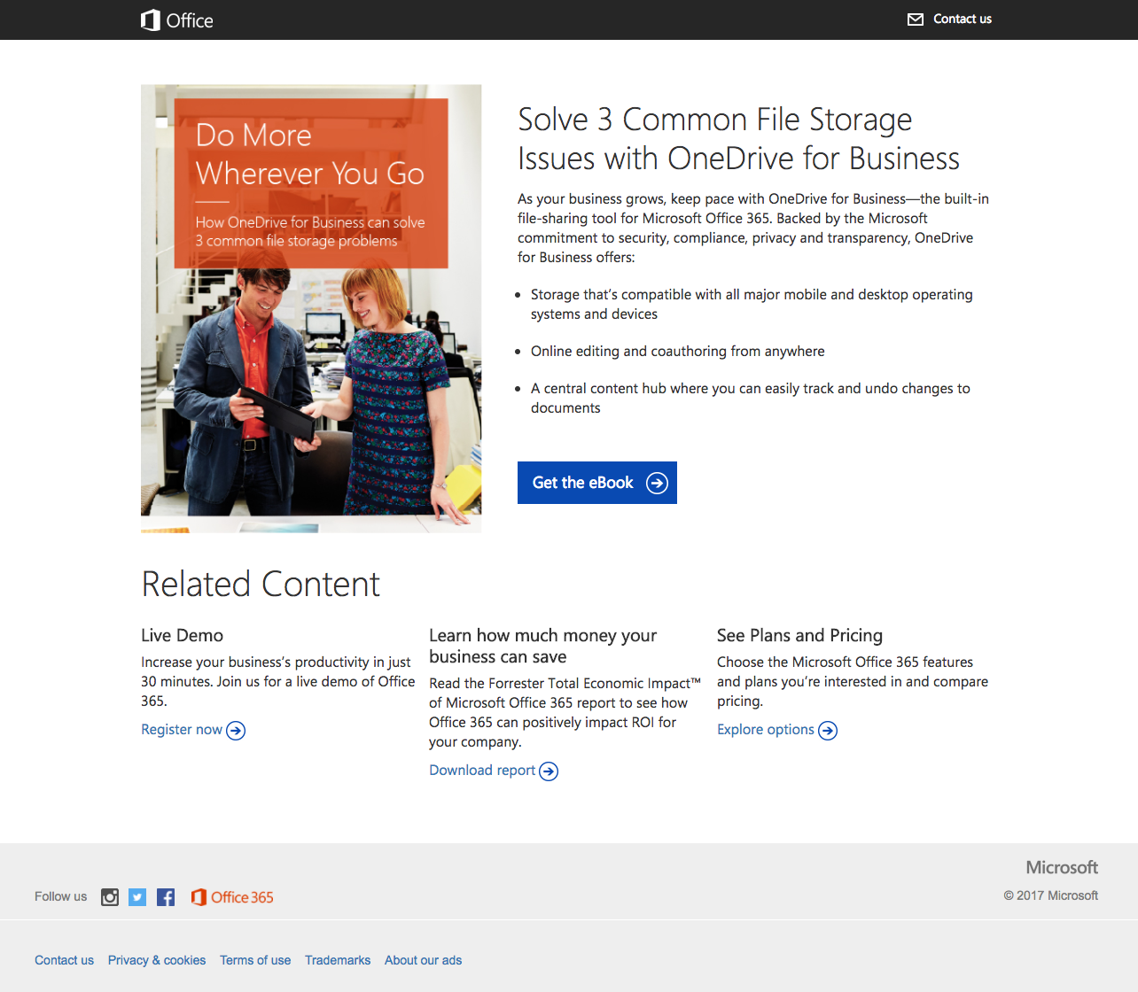Open Microsoft's Twitter page via its icon

pos(137,897)
